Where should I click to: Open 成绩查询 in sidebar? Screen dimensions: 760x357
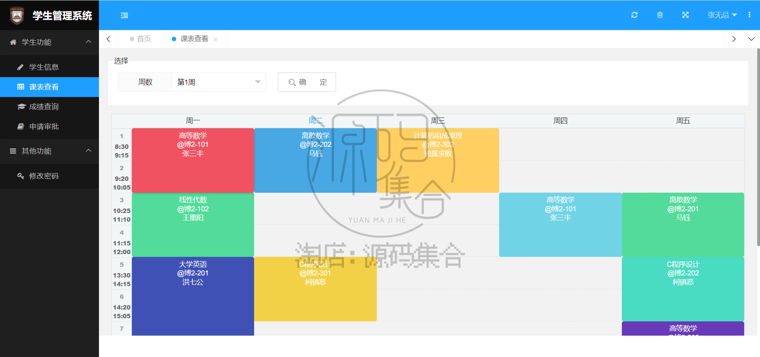tap(49, 106)
